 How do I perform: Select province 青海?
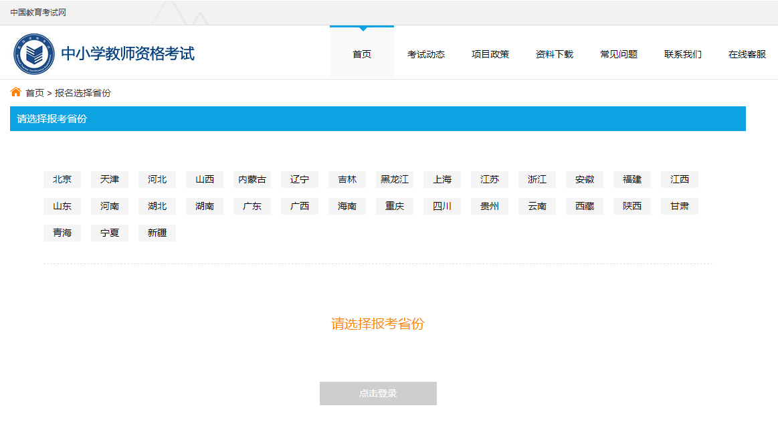coord(62,233)
